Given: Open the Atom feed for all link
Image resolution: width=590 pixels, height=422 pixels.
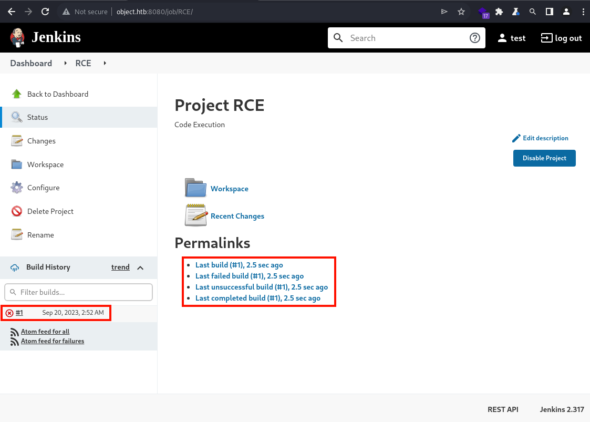Looking at the screenshot, I should pos(45,332).
